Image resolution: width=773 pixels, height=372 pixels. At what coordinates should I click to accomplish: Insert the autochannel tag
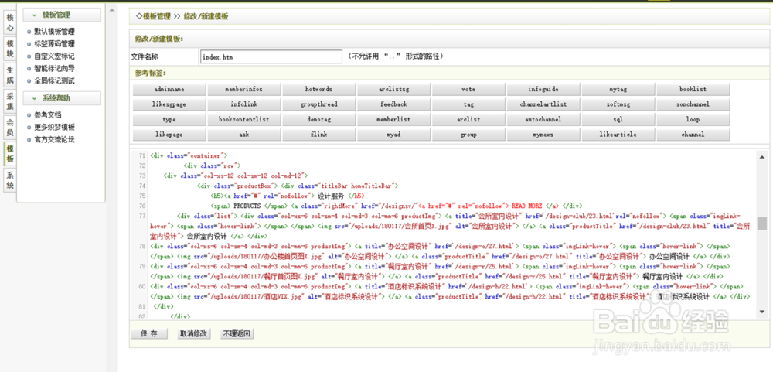543,119
